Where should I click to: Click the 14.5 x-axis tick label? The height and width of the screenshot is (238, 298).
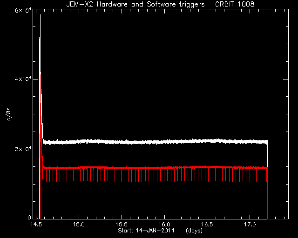(x=36, y=225)
